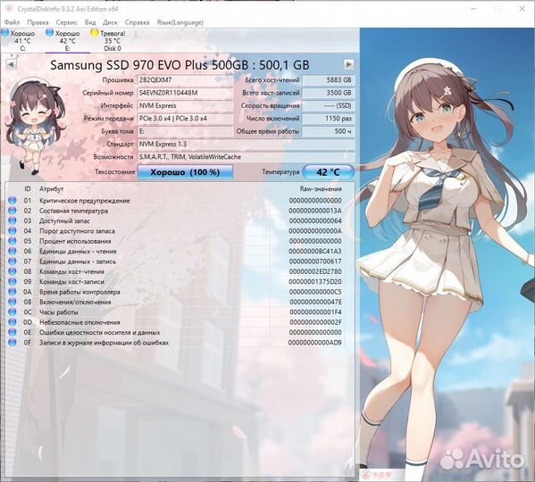Click status orb for Время работы контроллера
The image size is (535, 482).
13,292
